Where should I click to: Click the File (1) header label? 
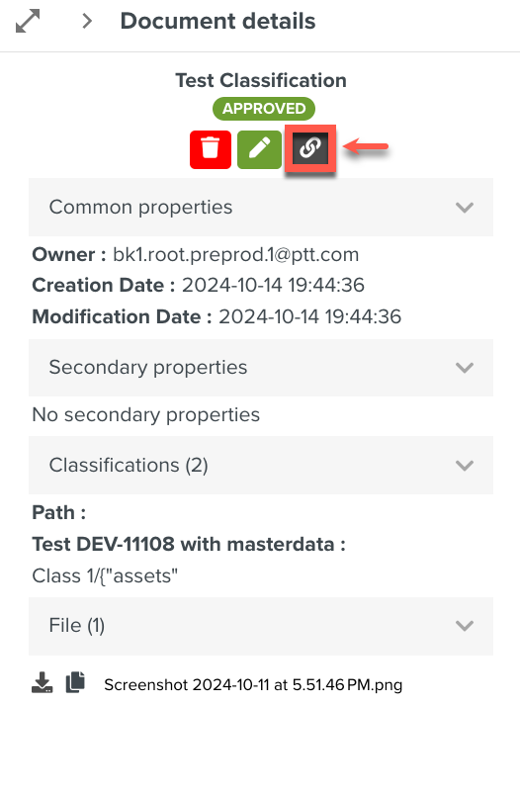tap(77, 626)
